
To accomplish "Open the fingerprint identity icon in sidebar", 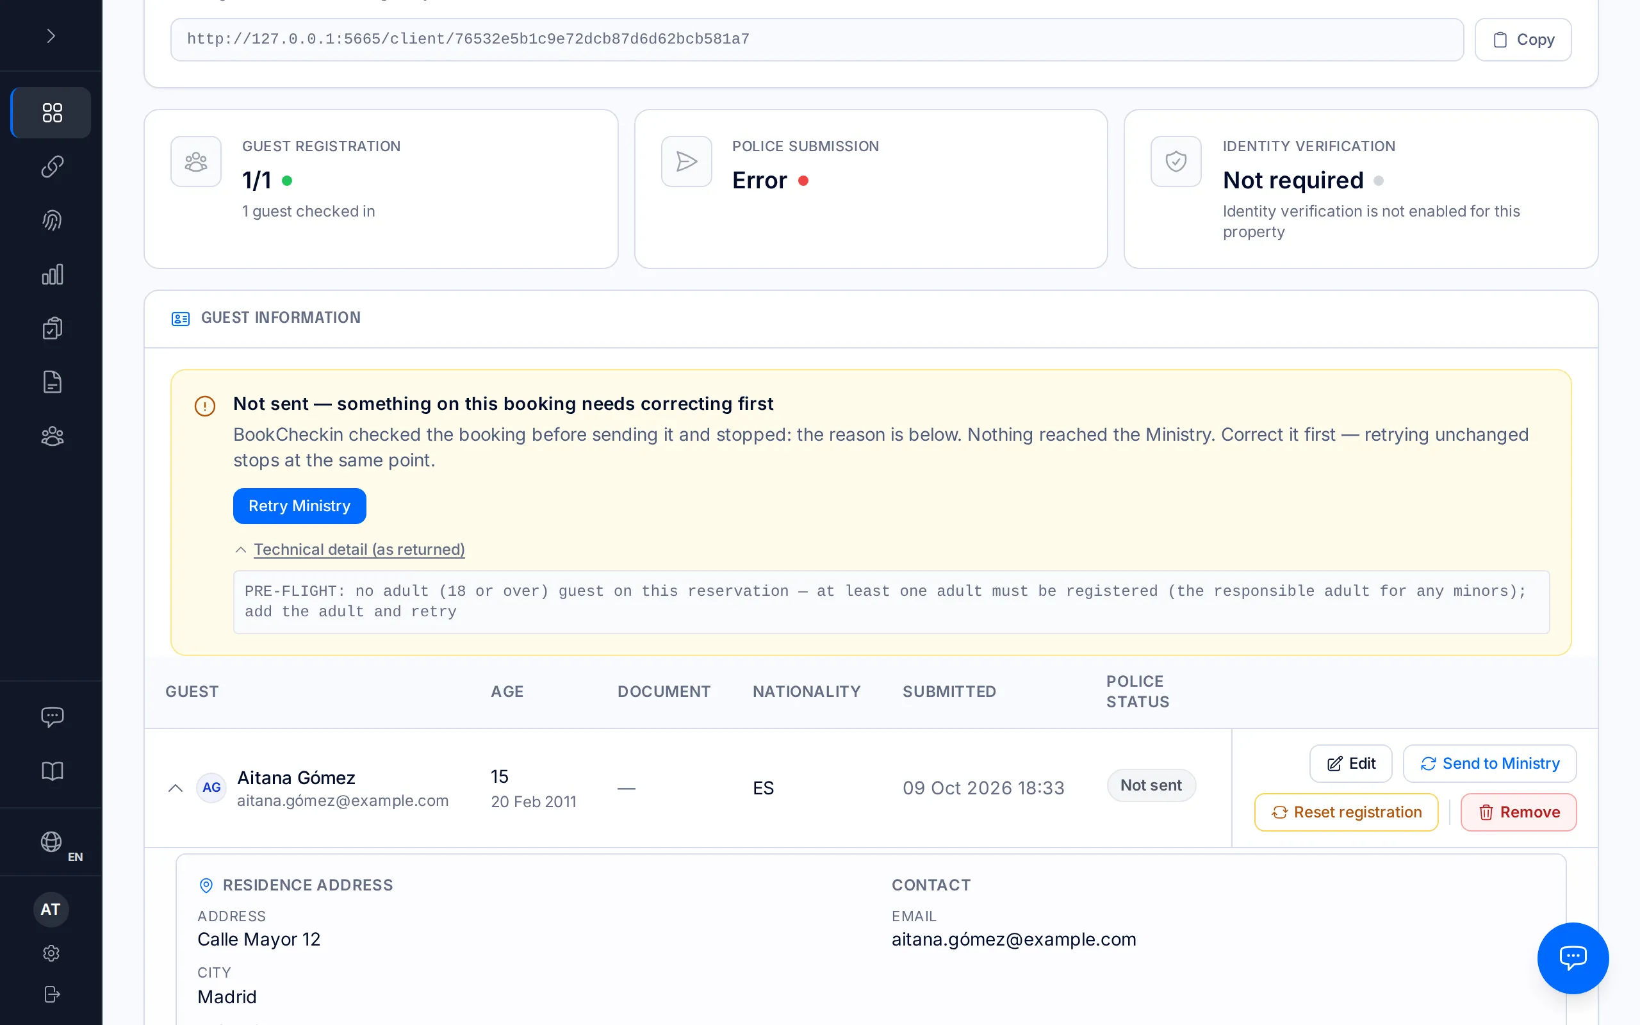I will [x=51, y=220].
